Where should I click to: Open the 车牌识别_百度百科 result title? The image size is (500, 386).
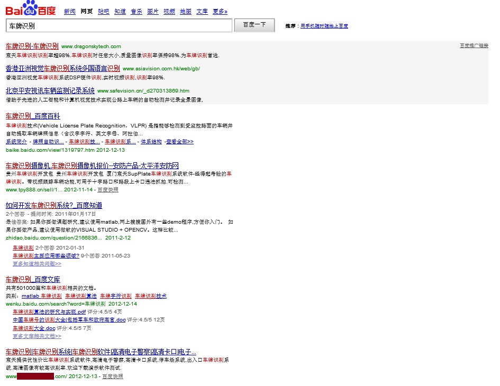click(33, 116)
